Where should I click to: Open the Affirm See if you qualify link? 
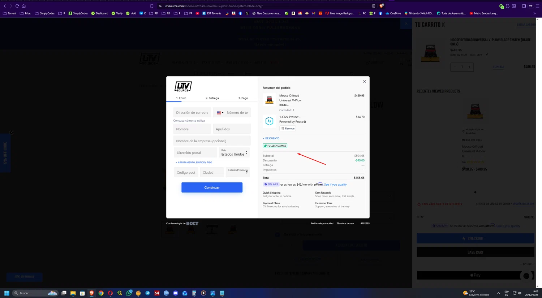point(335,185)
